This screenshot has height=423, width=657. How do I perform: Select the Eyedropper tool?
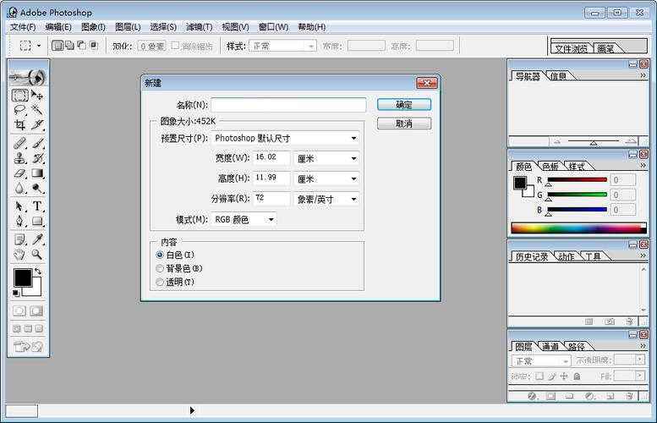point(37,239)
